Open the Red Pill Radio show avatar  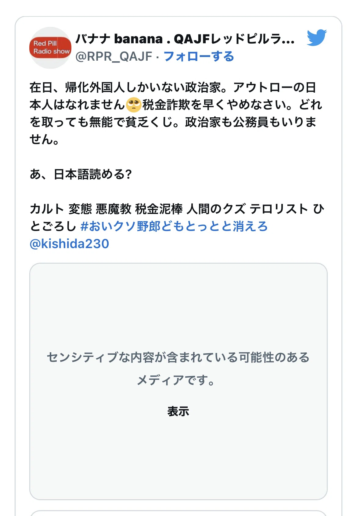[50, 48]
